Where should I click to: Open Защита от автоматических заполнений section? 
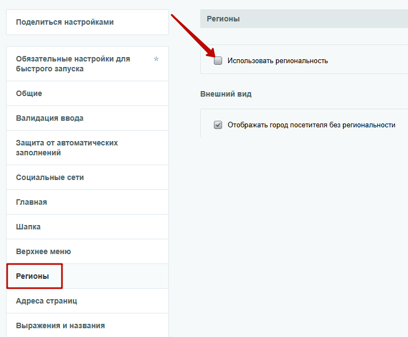[87, 148]
